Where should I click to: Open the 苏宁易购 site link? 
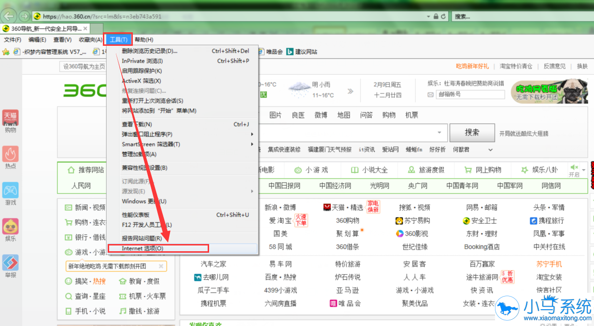pyautogui.click(x=412, y=221)
